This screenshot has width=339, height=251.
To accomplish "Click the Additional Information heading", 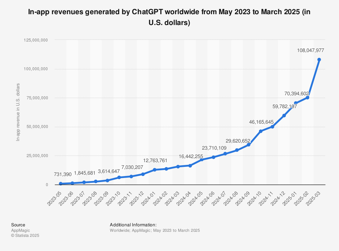I will [133, 225].
